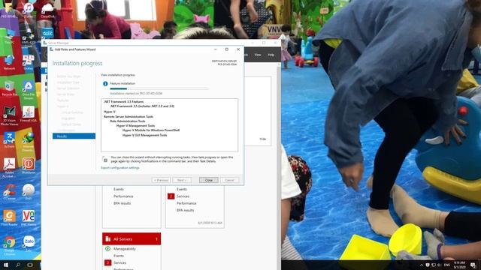Click the green Manageability status icon

[107, 248]
